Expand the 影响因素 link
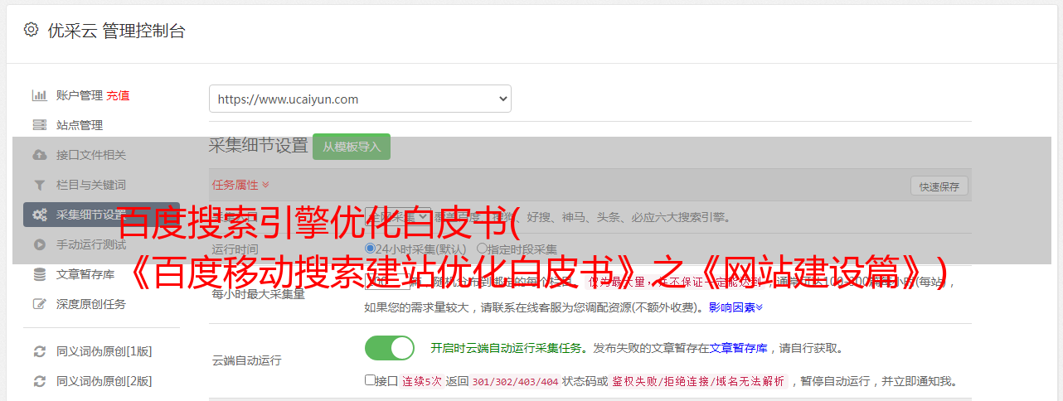 [x=735, y=307]
